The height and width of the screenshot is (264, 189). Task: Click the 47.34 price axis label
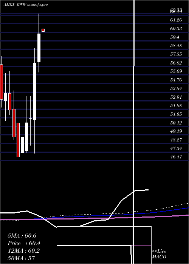point(176,149)
